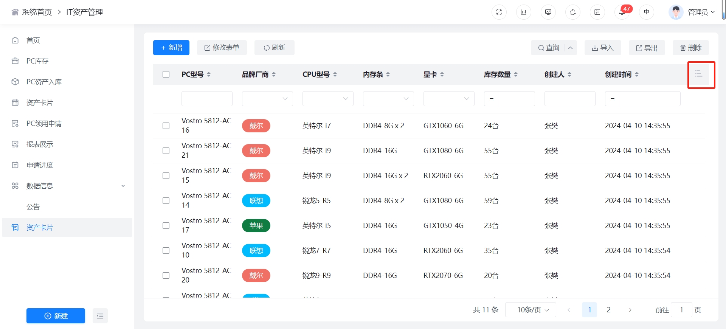Click the 库存数量 filter operator =

pos(492,99)
